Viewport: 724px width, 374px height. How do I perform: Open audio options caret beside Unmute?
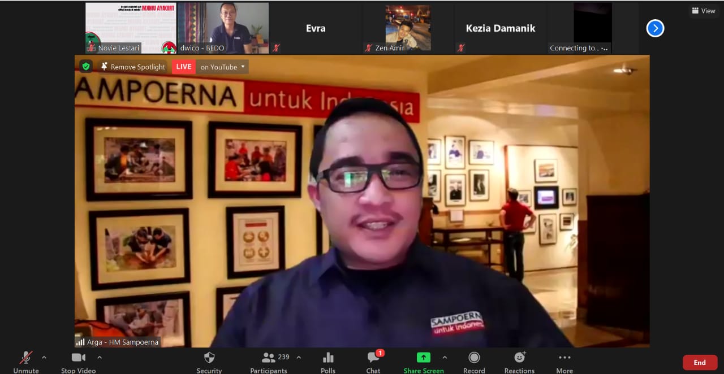[44, 357]
